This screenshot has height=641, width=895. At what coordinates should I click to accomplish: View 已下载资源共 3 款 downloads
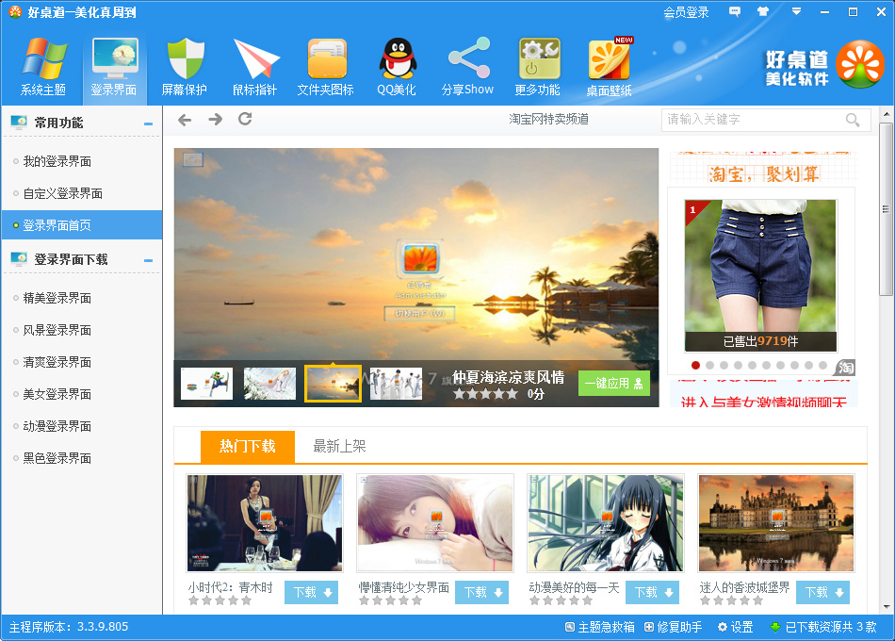click(x=823, y=627)
